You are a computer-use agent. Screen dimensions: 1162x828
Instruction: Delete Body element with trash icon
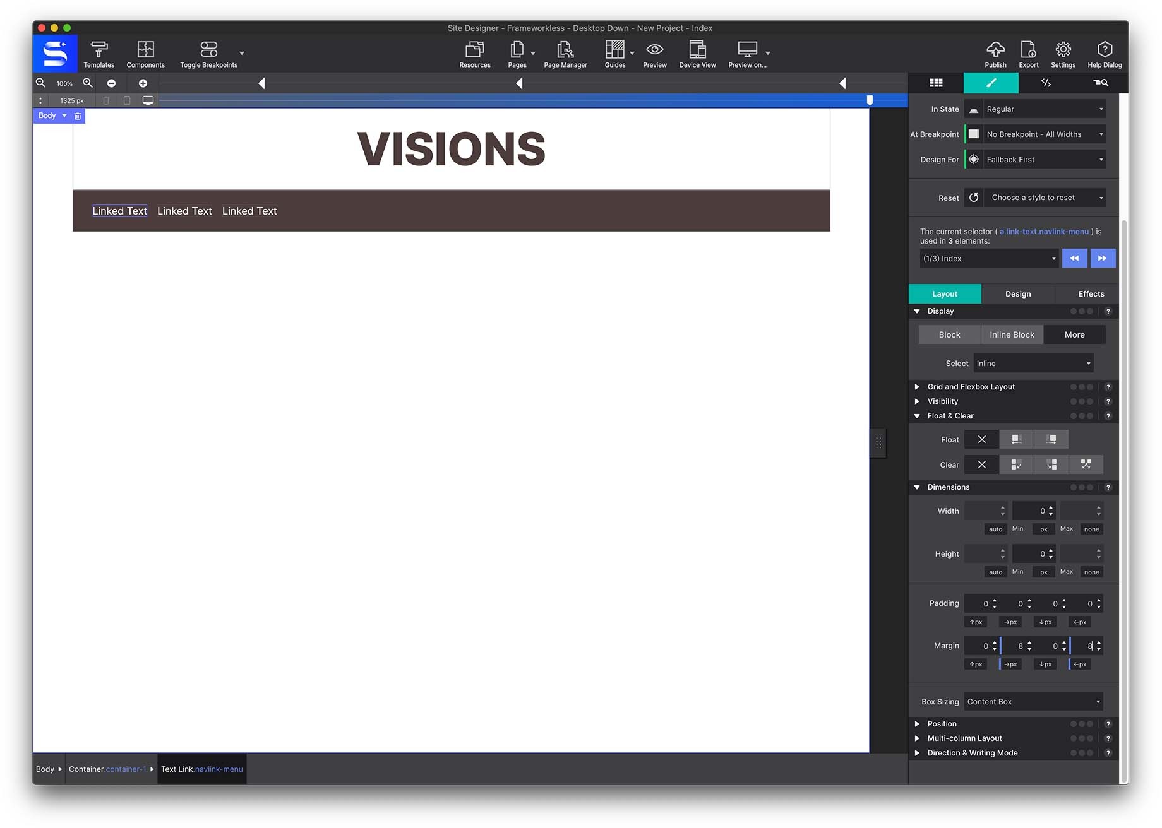coord(78,116)
